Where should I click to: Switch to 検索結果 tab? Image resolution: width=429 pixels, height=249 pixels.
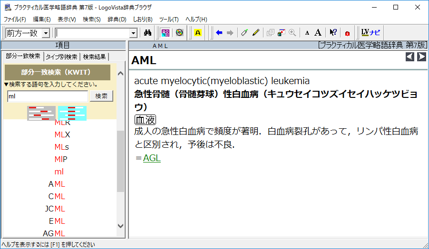(94, 57)
